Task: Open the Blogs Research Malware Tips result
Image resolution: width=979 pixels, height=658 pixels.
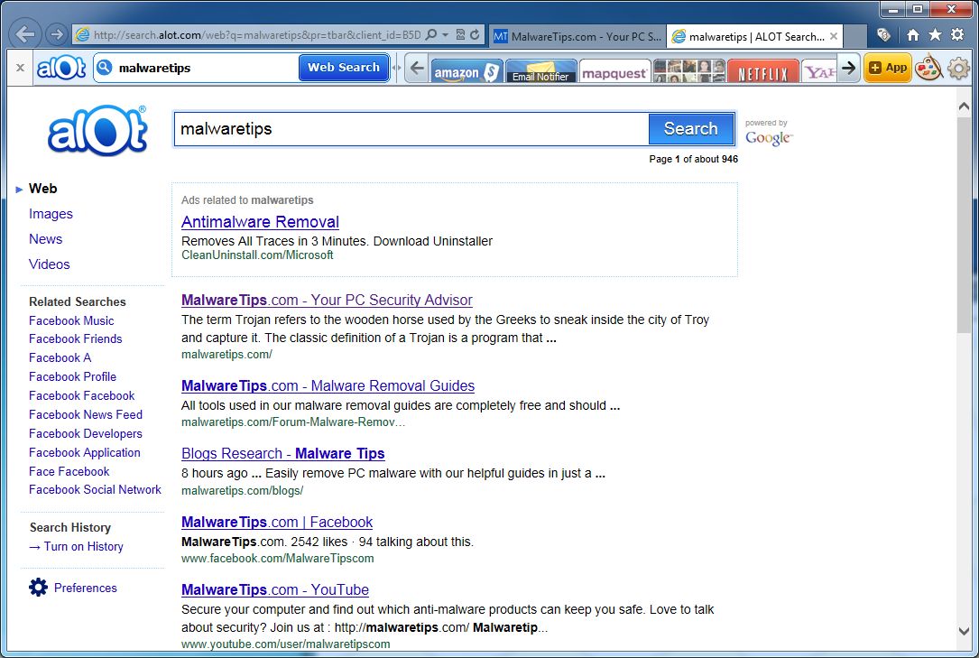Action: tap(282, 454)
